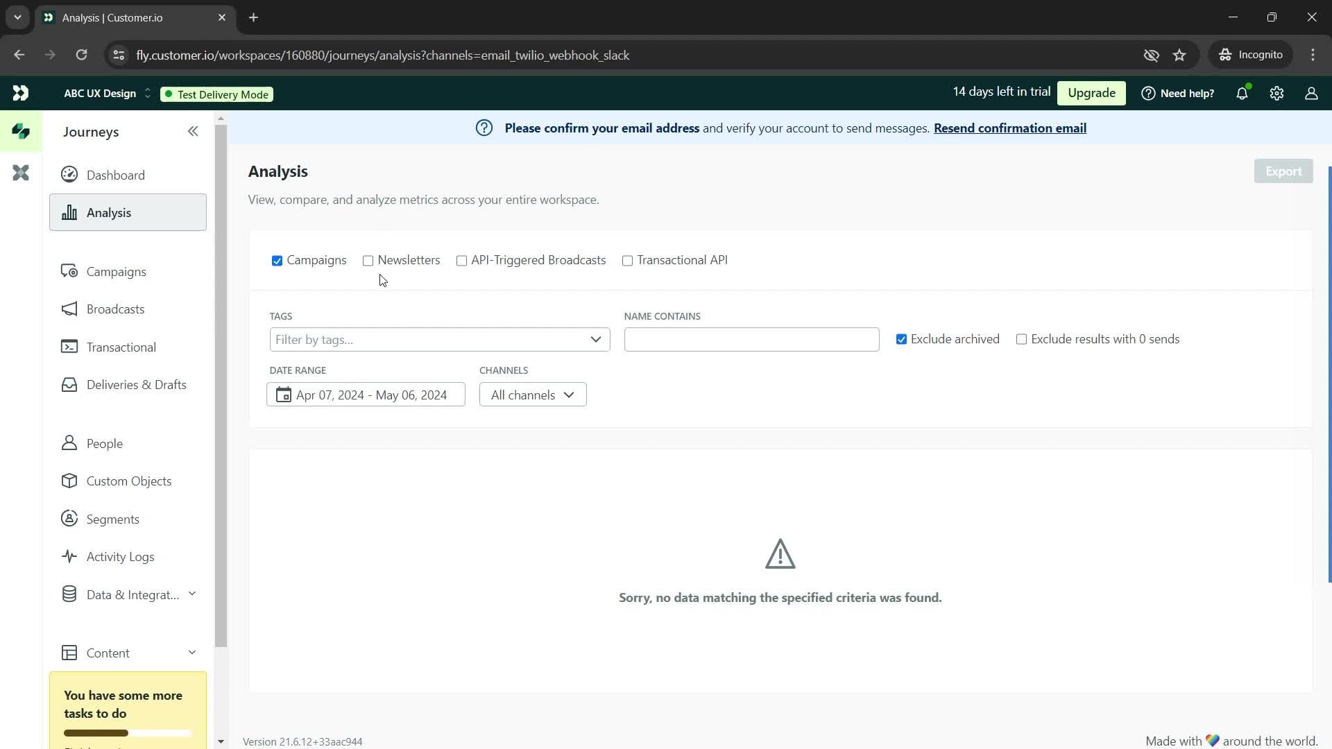Enable the Exclude results with 0 sends checkbox
Image resolution: width=1332 pixels, height=749 pixels.
1021,339
